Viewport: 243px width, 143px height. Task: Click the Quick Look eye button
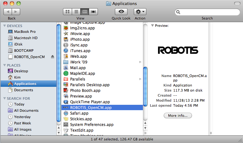[121, 12]
